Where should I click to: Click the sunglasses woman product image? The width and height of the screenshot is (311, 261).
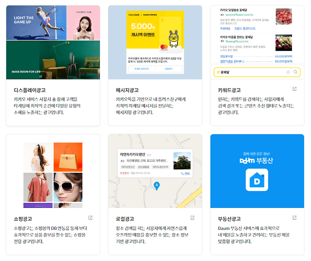(68, 187)
